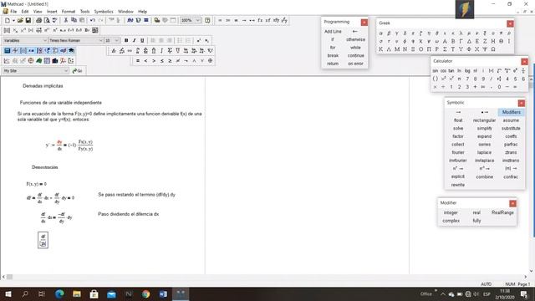The width and height of the screenshot is (535, 301).
Task: Click the Print icon in toolbar
Action: pyautogui.click(x=38, y=20)
